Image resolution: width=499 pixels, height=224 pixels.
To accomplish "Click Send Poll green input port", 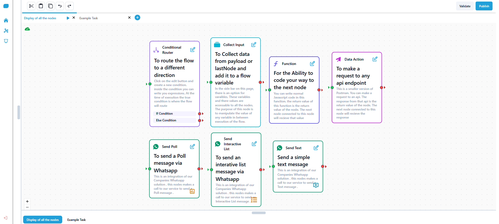I will [x=150, y=169].
